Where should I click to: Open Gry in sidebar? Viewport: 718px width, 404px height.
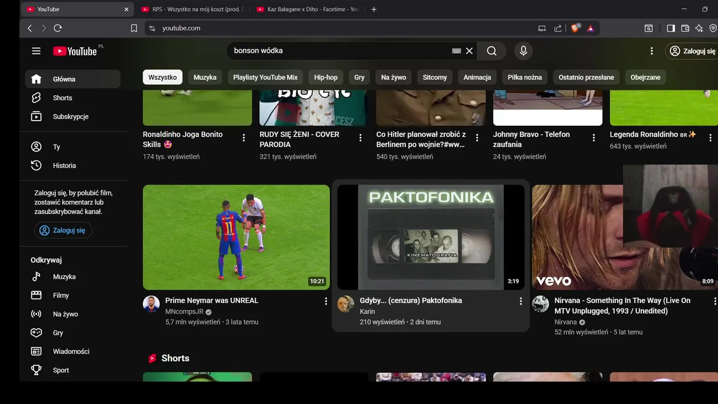point(73,333)
